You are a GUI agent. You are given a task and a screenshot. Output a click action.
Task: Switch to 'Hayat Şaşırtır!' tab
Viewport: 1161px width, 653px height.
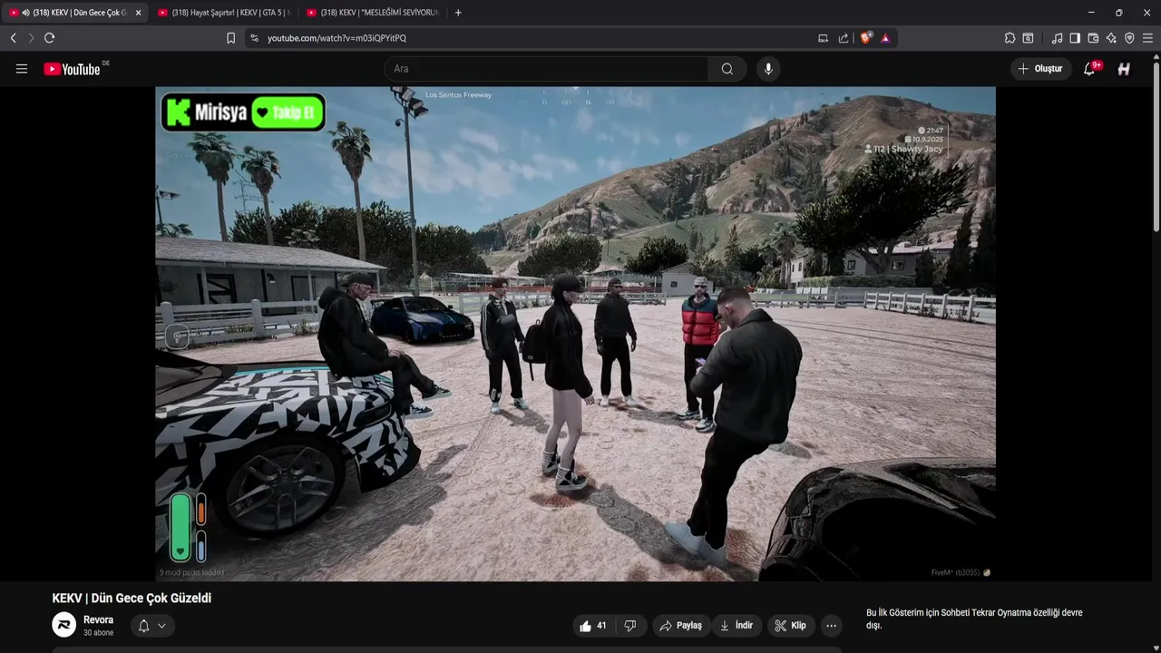coord(222,13)
